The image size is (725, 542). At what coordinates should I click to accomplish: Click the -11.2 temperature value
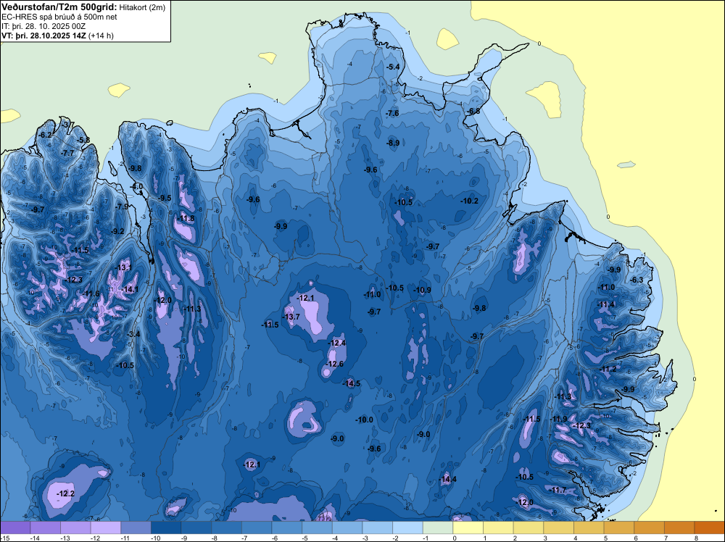[x=608, y=369]
